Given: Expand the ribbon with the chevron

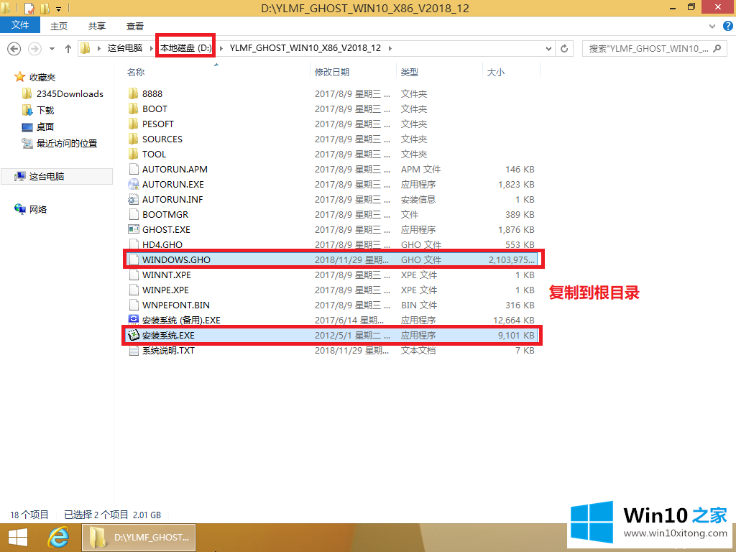Looking at the screenshot, I should pos(714,27).
